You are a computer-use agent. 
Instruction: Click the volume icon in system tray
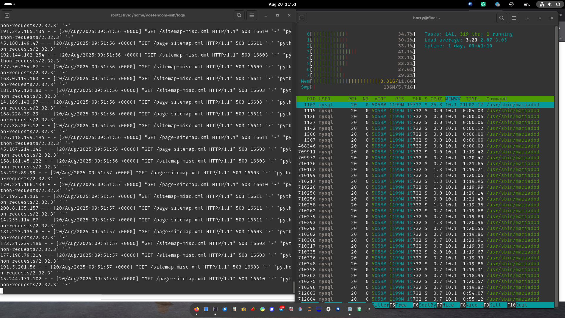coord(550,4)
